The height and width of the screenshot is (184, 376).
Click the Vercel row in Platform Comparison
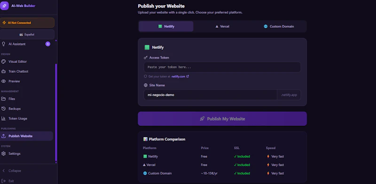222,165
